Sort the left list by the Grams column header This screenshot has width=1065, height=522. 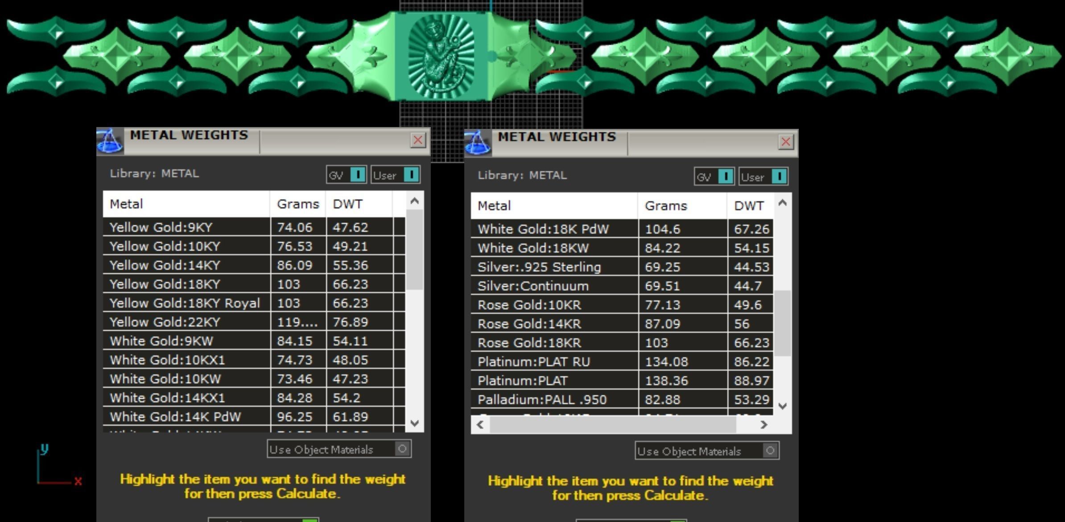(x=297, y=204)
